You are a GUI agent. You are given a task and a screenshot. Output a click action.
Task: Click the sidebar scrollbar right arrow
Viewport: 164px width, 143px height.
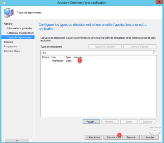[x=33, y=140]
